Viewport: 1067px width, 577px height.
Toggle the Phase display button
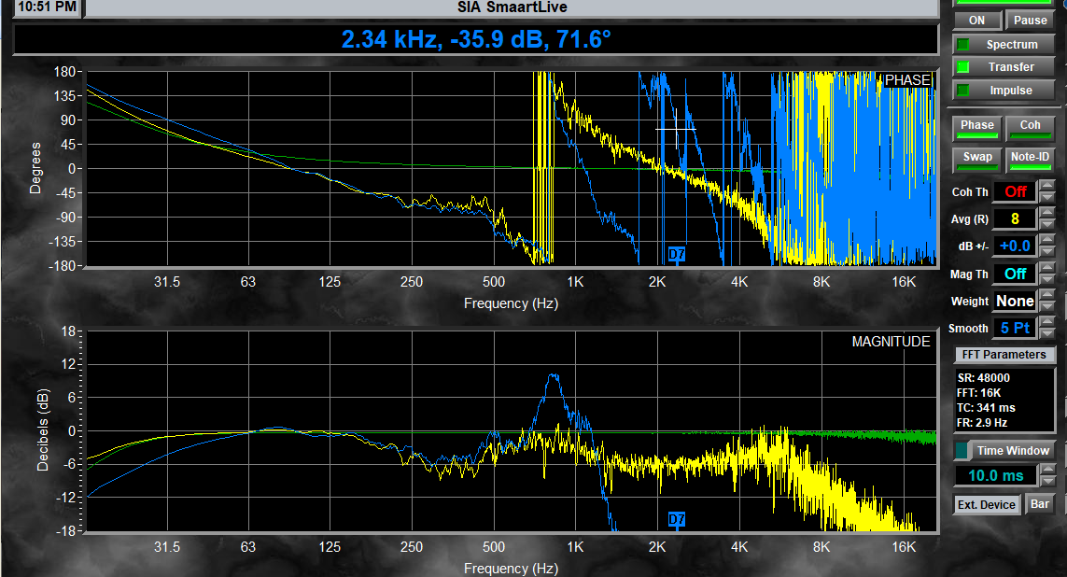pyautogui.click(x=976, y=125)
